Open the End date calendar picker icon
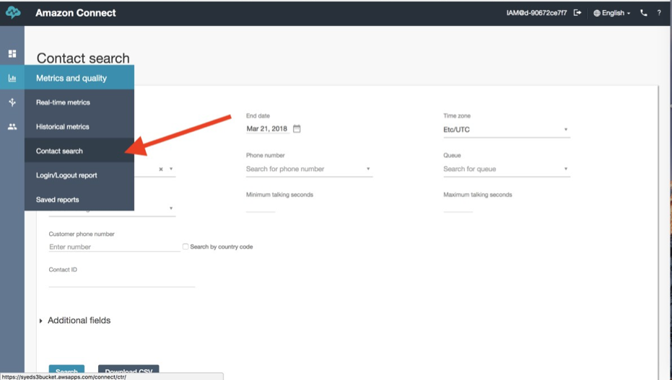672x380 pixels. click(x=297, y=128)
